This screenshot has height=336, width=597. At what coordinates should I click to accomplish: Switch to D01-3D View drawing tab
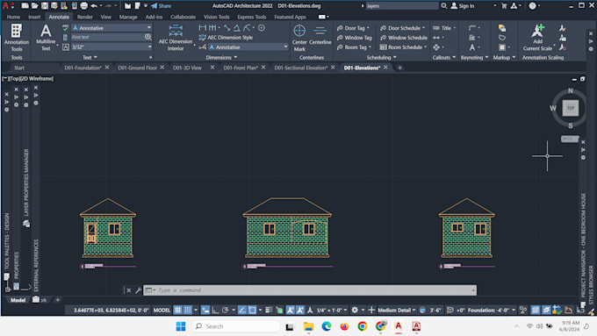pos(187,68)
